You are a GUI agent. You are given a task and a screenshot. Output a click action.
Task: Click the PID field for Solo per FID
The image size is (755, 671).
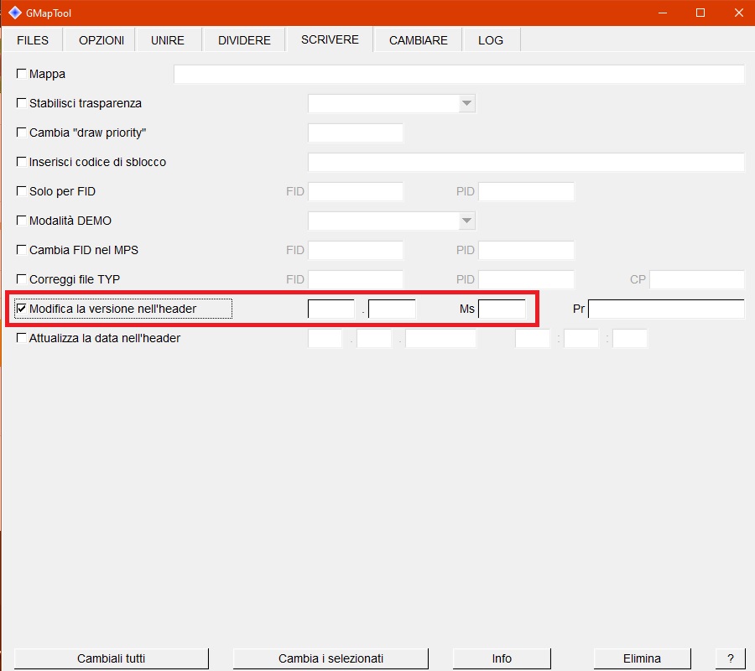(x=526, y=191)
